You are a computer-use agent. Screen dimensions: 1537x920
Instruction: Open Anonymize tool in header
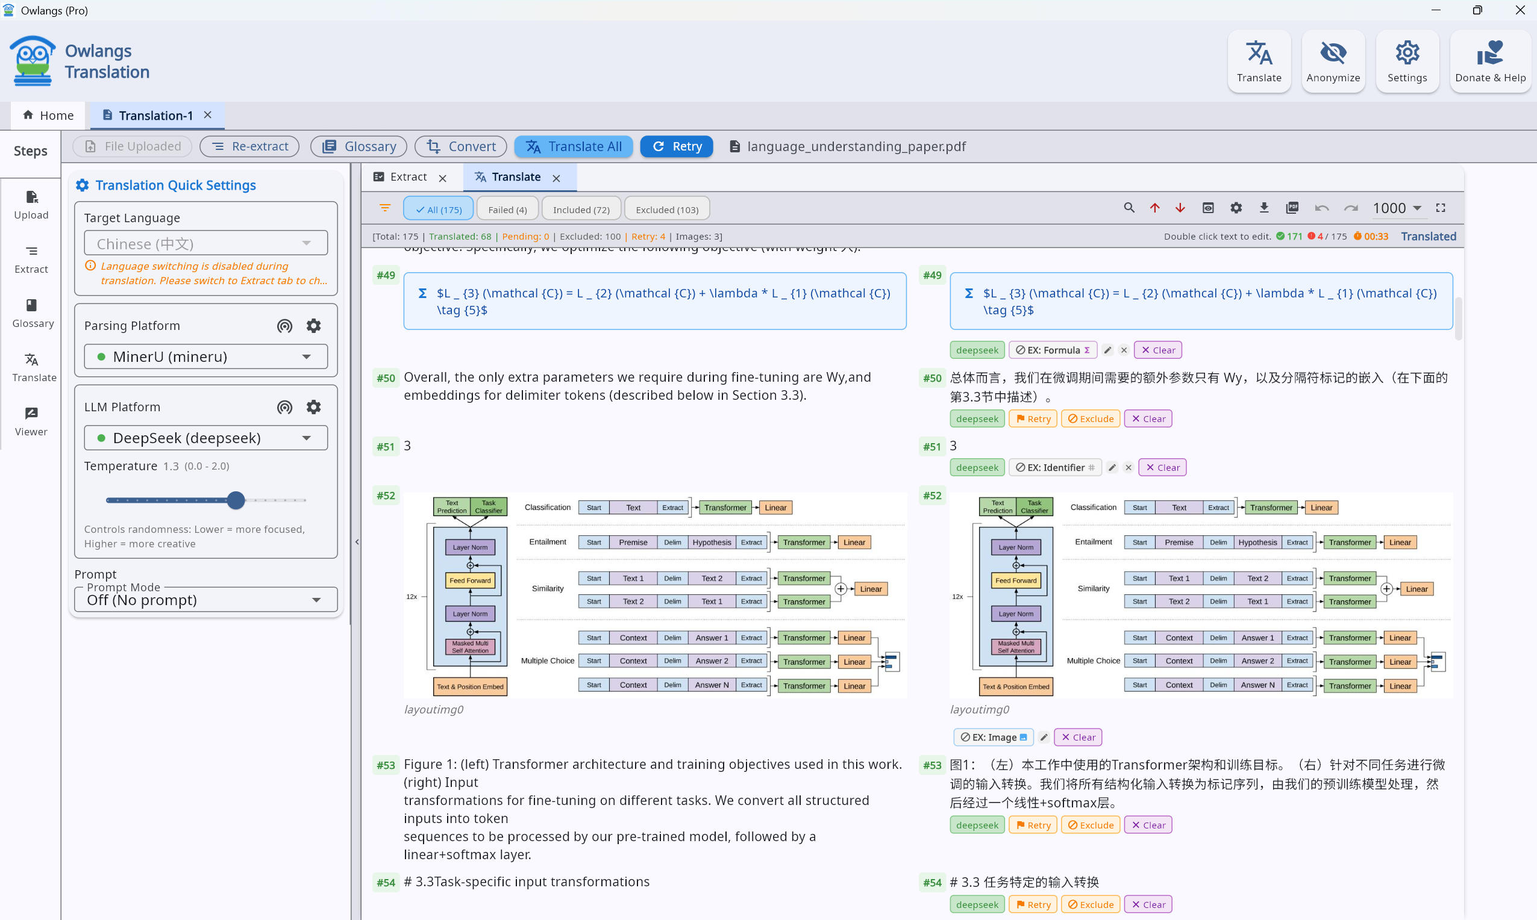[x=1332, y=61]
